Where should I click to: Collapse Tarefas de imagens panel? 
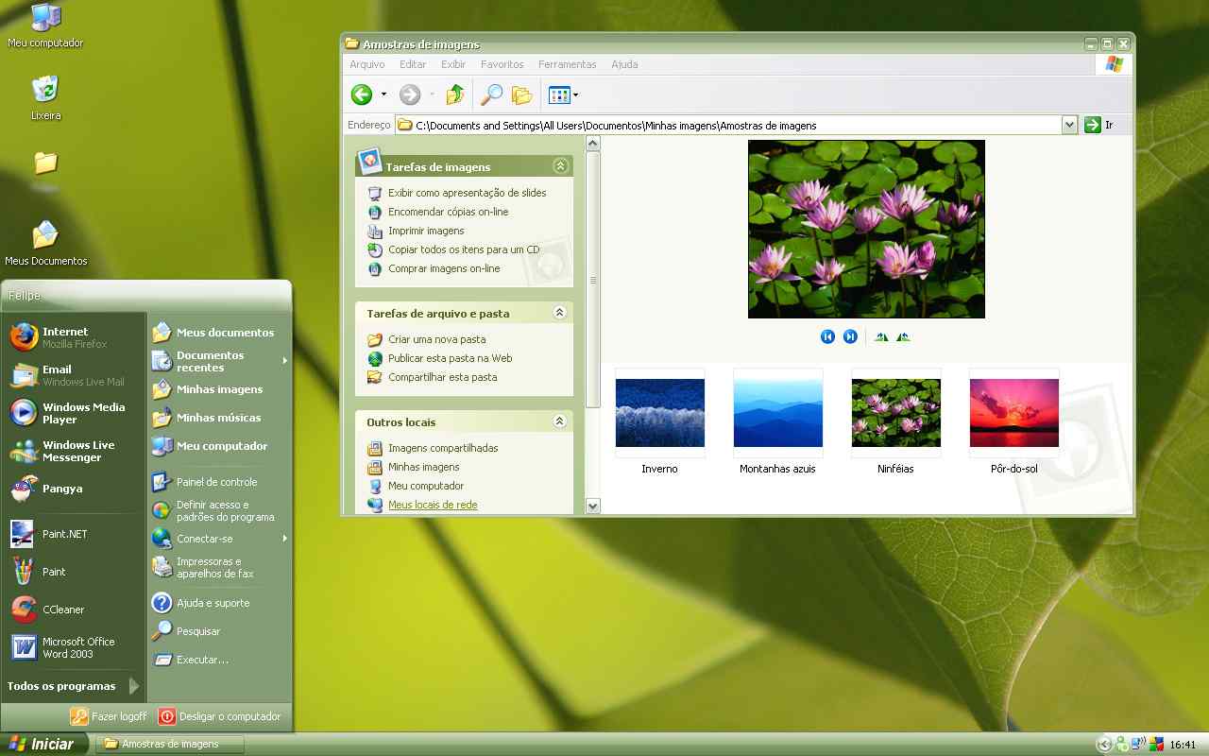(560, 166)
